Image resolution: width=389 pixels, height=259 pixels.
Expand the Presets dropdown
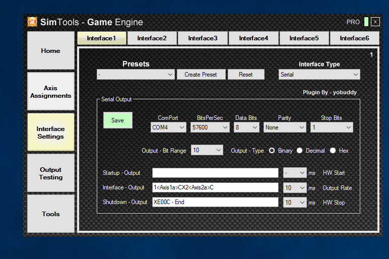[x=136, y=75]
